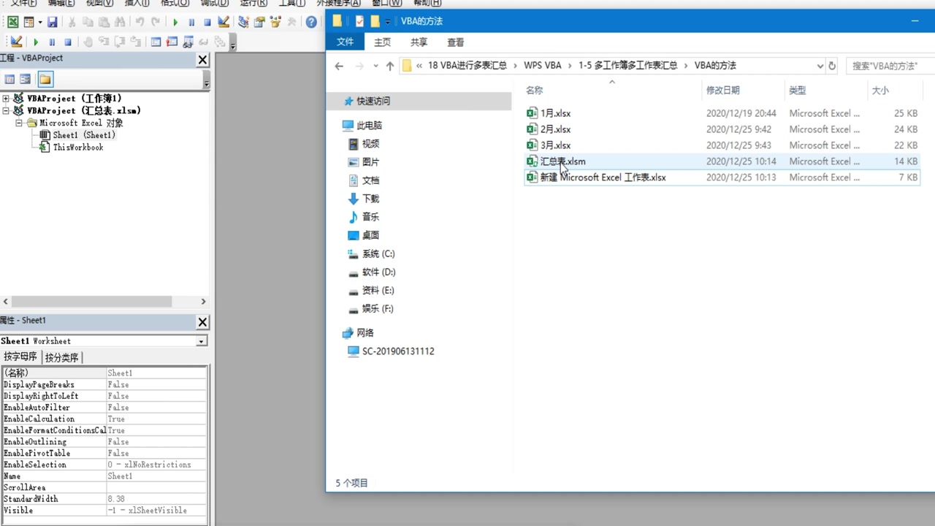This screenshot has width=935, height=526.
Task: Refresh the Explorer folder view
Action: coord(832,66)
